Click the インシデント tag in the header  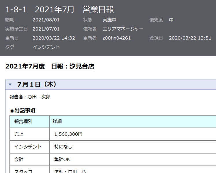click(46, 47)
